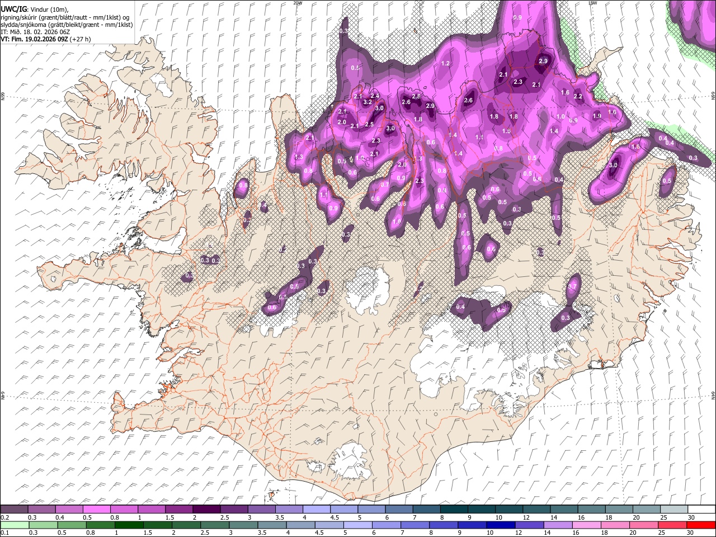Click upper legend swatch between 8 and 9
The width and height of the screenshot is (716, 537).
(454, 510)
